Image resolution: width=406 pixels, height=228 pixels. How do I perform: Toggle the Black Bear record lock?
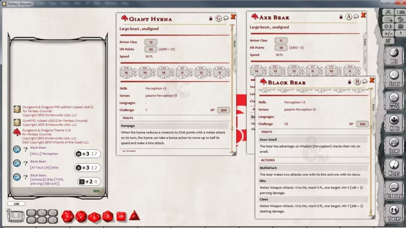(349, 82)
